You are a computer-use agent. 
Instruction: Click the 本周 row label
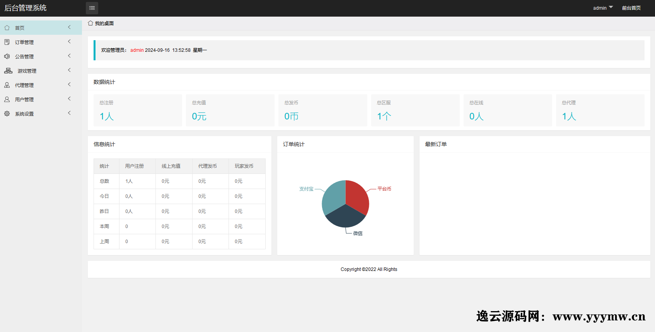tap(104, 226)
